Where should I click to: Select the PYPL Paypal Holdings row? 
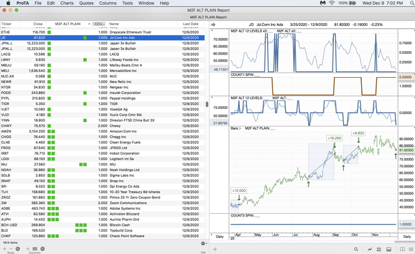point(102,98)
